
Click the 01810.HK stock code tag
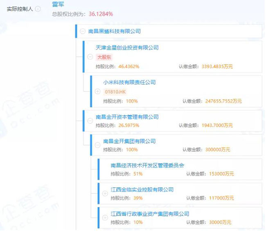pyautogui.click(x=115, y=92)
